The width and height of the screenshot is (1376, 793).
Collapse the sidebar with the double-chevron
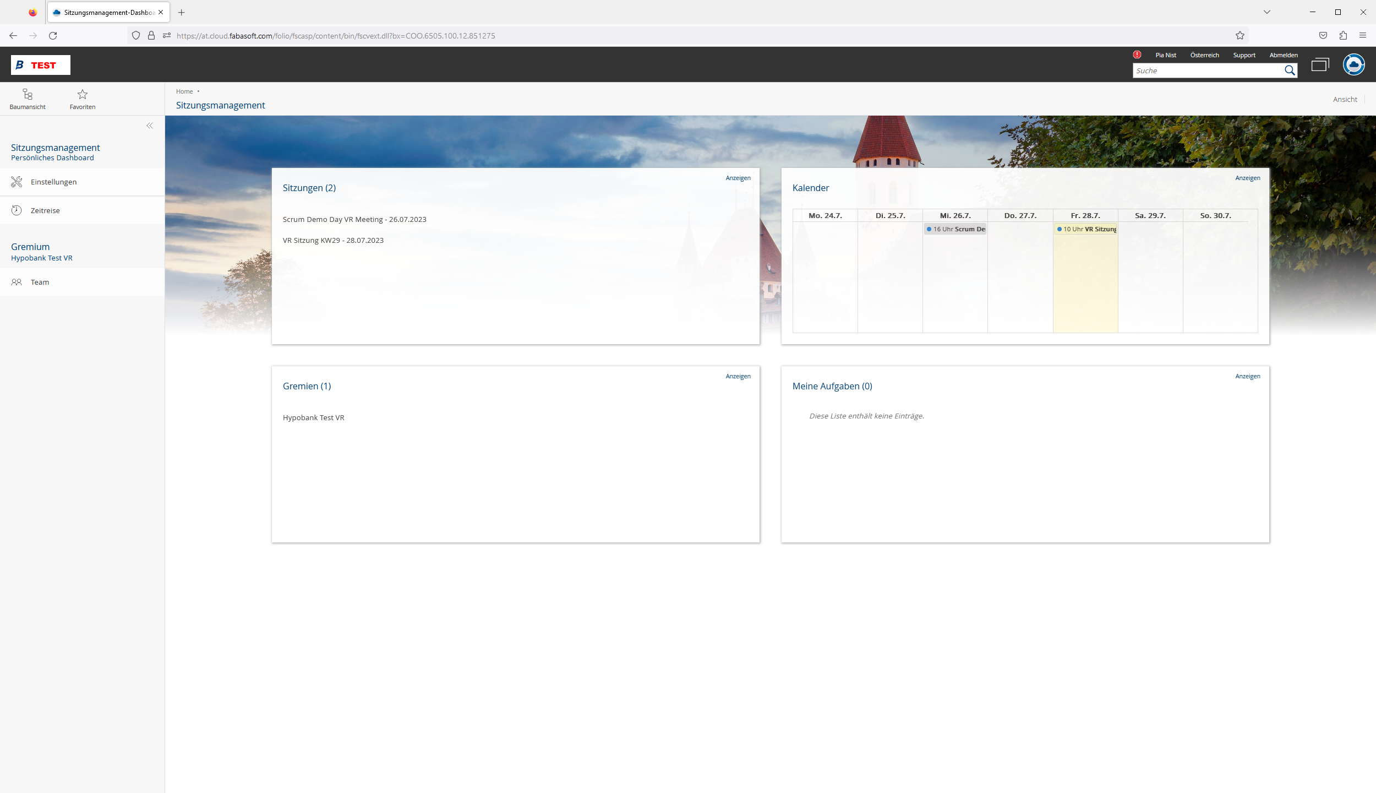pyautogui.click(x=149, y=125)
